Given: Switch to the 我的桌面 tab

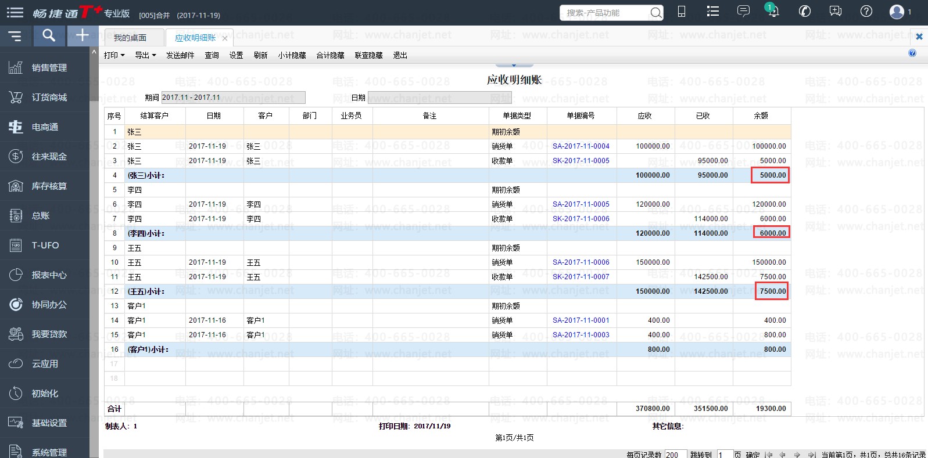Looking at the screenshot, I should 130,38.
